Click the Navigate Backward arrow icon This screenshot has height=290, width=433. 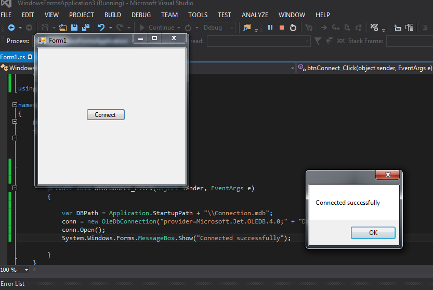[11, 28]
